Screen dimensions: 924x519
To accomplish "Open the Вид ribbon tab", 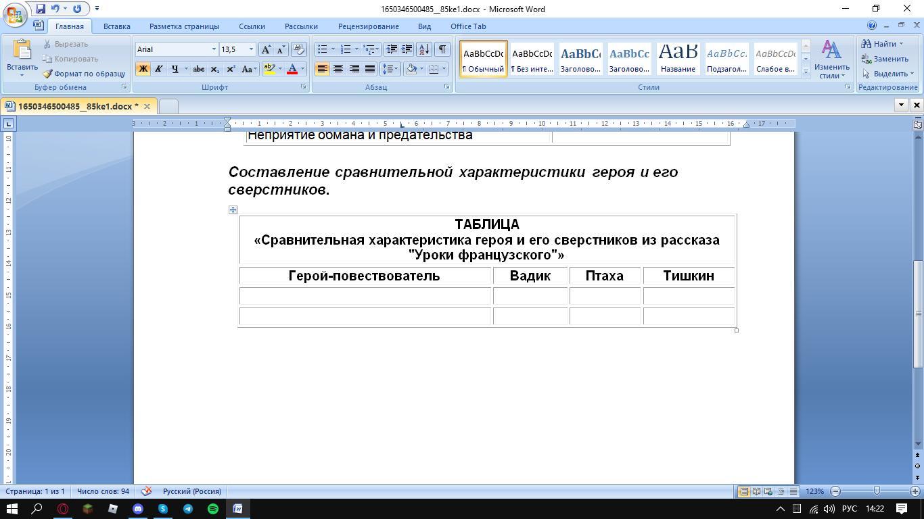I will (424, 26).
